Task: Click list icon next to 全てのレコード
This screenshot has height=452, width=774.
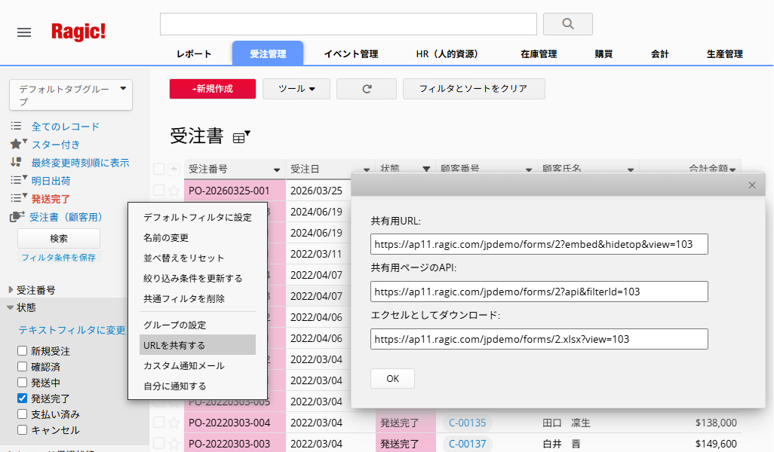Action: click(16, 127)
